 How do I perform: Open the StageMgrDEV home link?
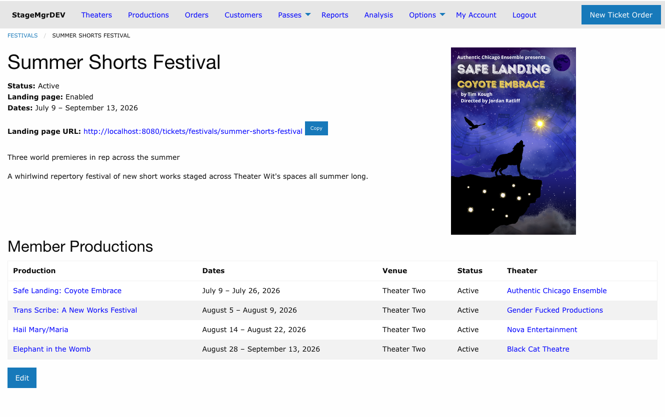pyautogui.click(x=38, y=15)
